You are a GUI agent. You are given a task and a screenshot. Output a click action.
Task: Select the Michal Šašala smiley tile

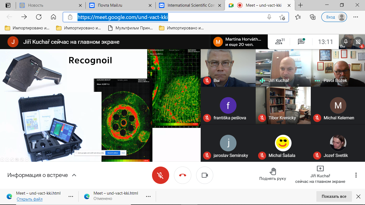pyautogui.click(x=283, y=143)
